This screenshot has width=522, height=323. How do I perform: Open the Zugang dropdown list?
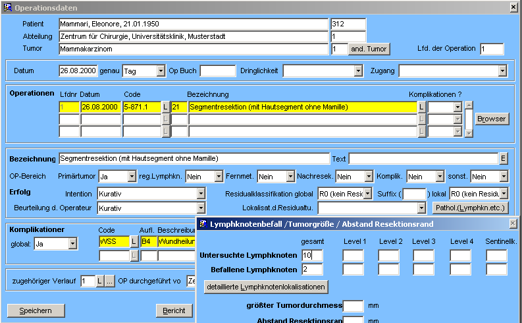coord(502,71)
